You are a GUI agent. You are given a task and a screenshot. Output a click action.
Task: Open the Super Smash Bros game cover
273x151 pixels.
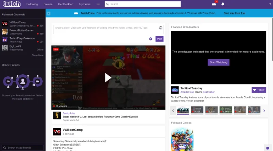pos(182,139)
